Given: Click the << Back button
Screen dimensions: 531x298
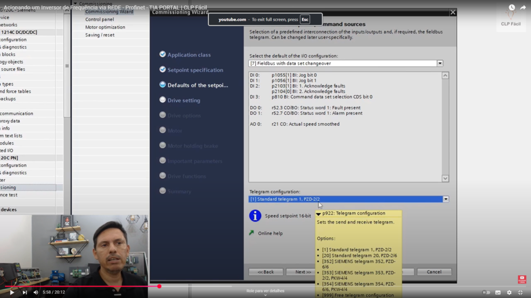Looking at the screenshot, I should pos(266,272).
